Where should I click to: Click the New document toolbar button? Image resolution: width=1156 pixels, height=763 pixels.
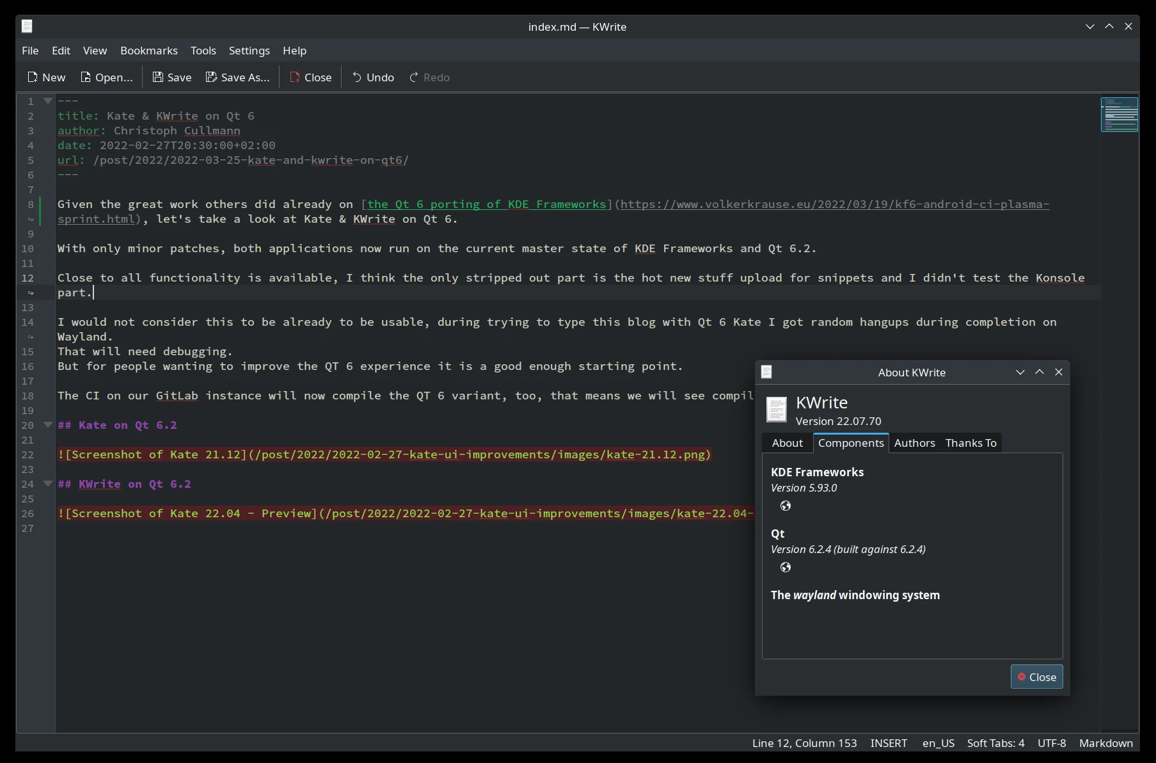point(46,77)
